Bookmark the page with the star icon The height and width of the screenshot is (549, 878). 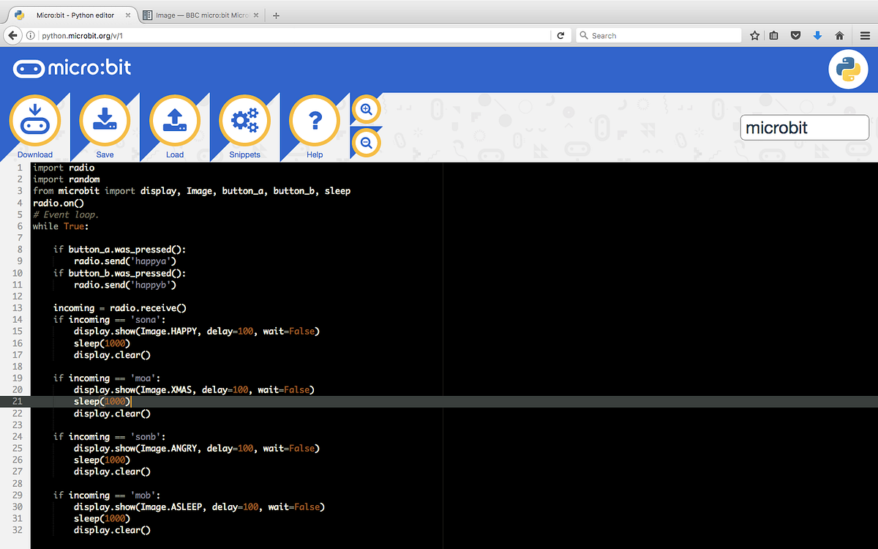754,34
